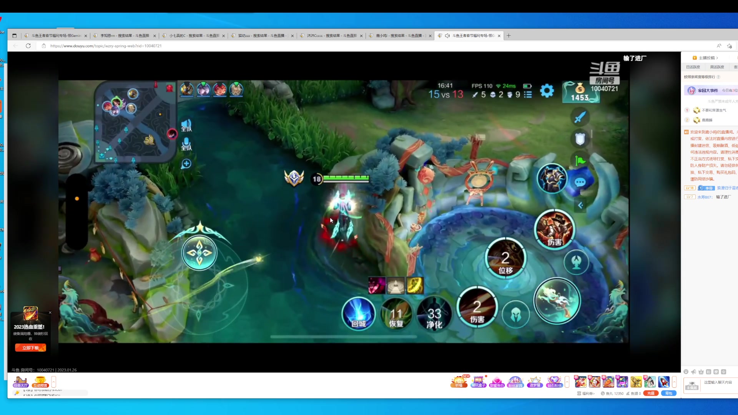Screen dimensions: 738x415
Task: Open the 钻石粉丝 activity icon
Action: (x=554, y=382)
